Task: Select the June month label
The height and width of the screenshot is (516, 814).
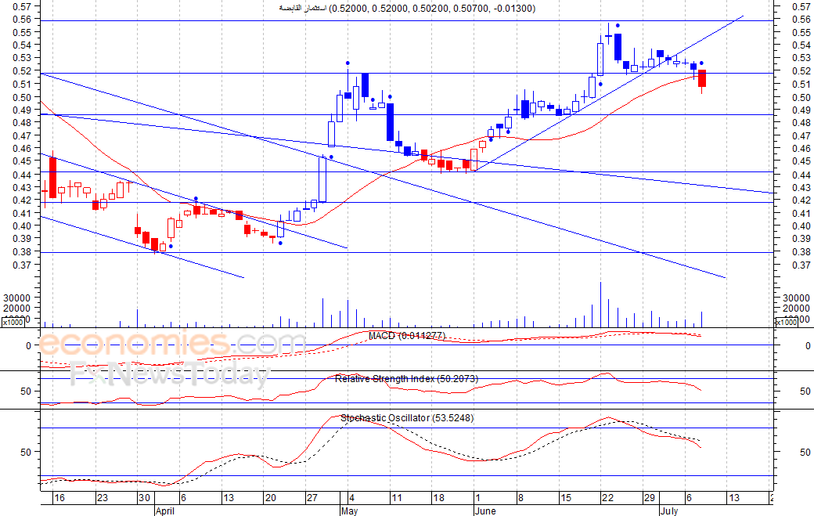Action: point(485,511)
